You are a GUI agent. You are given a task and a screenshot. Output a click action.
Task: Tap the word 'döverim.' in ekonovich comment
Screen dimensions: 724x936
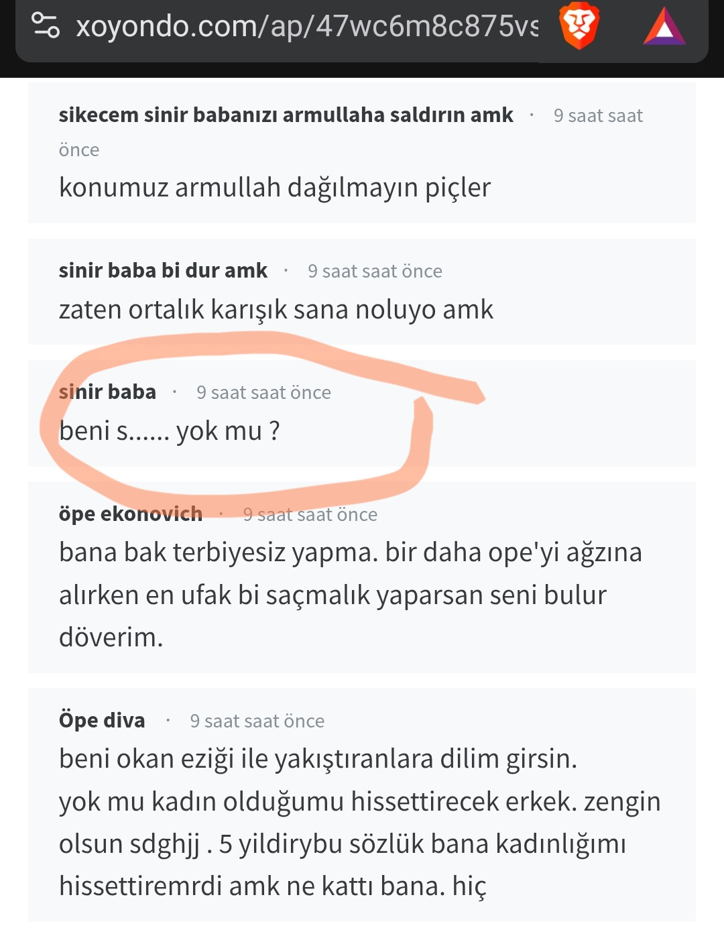coord(111,637)
